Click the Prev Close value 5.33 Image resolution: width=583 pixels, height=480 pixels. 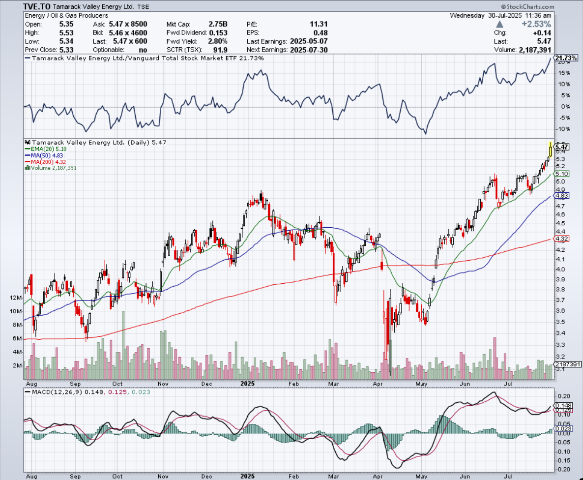(x=66, y=50)
